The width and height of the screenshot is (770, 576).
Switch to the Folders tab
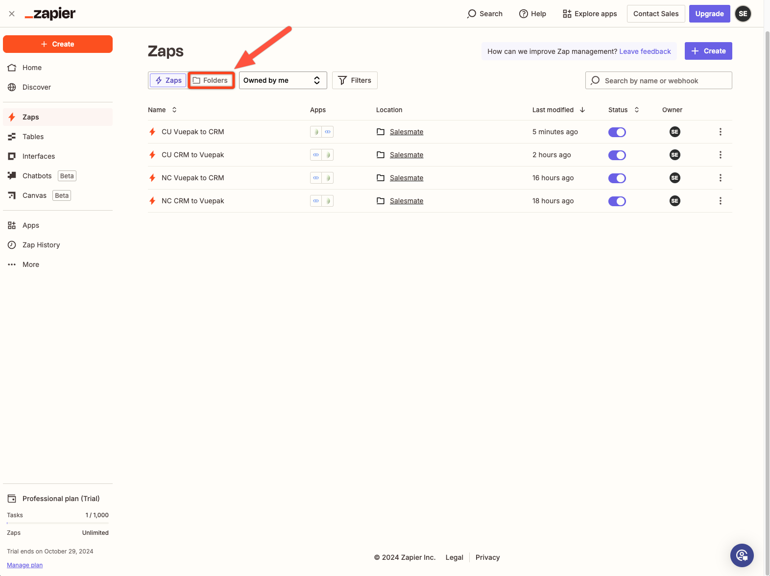211,80
